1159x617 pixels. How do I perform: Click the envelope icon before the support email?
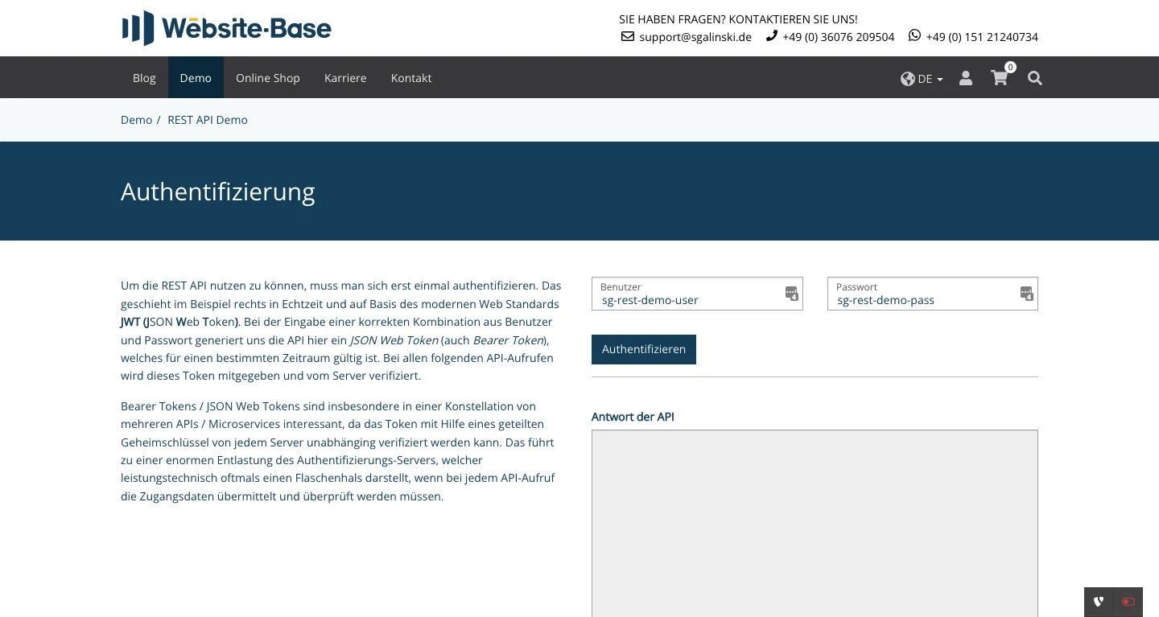point(627,36)
